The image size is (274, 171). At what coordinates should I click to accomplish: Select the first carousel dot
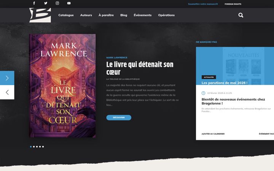[x=31, y=147]
